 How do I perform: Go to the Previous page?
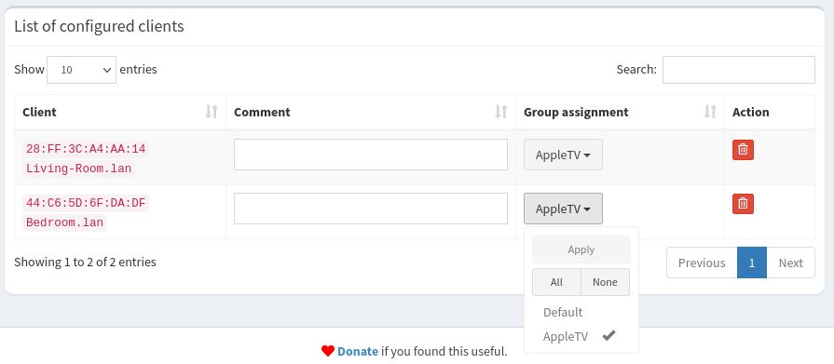(702, 263)
